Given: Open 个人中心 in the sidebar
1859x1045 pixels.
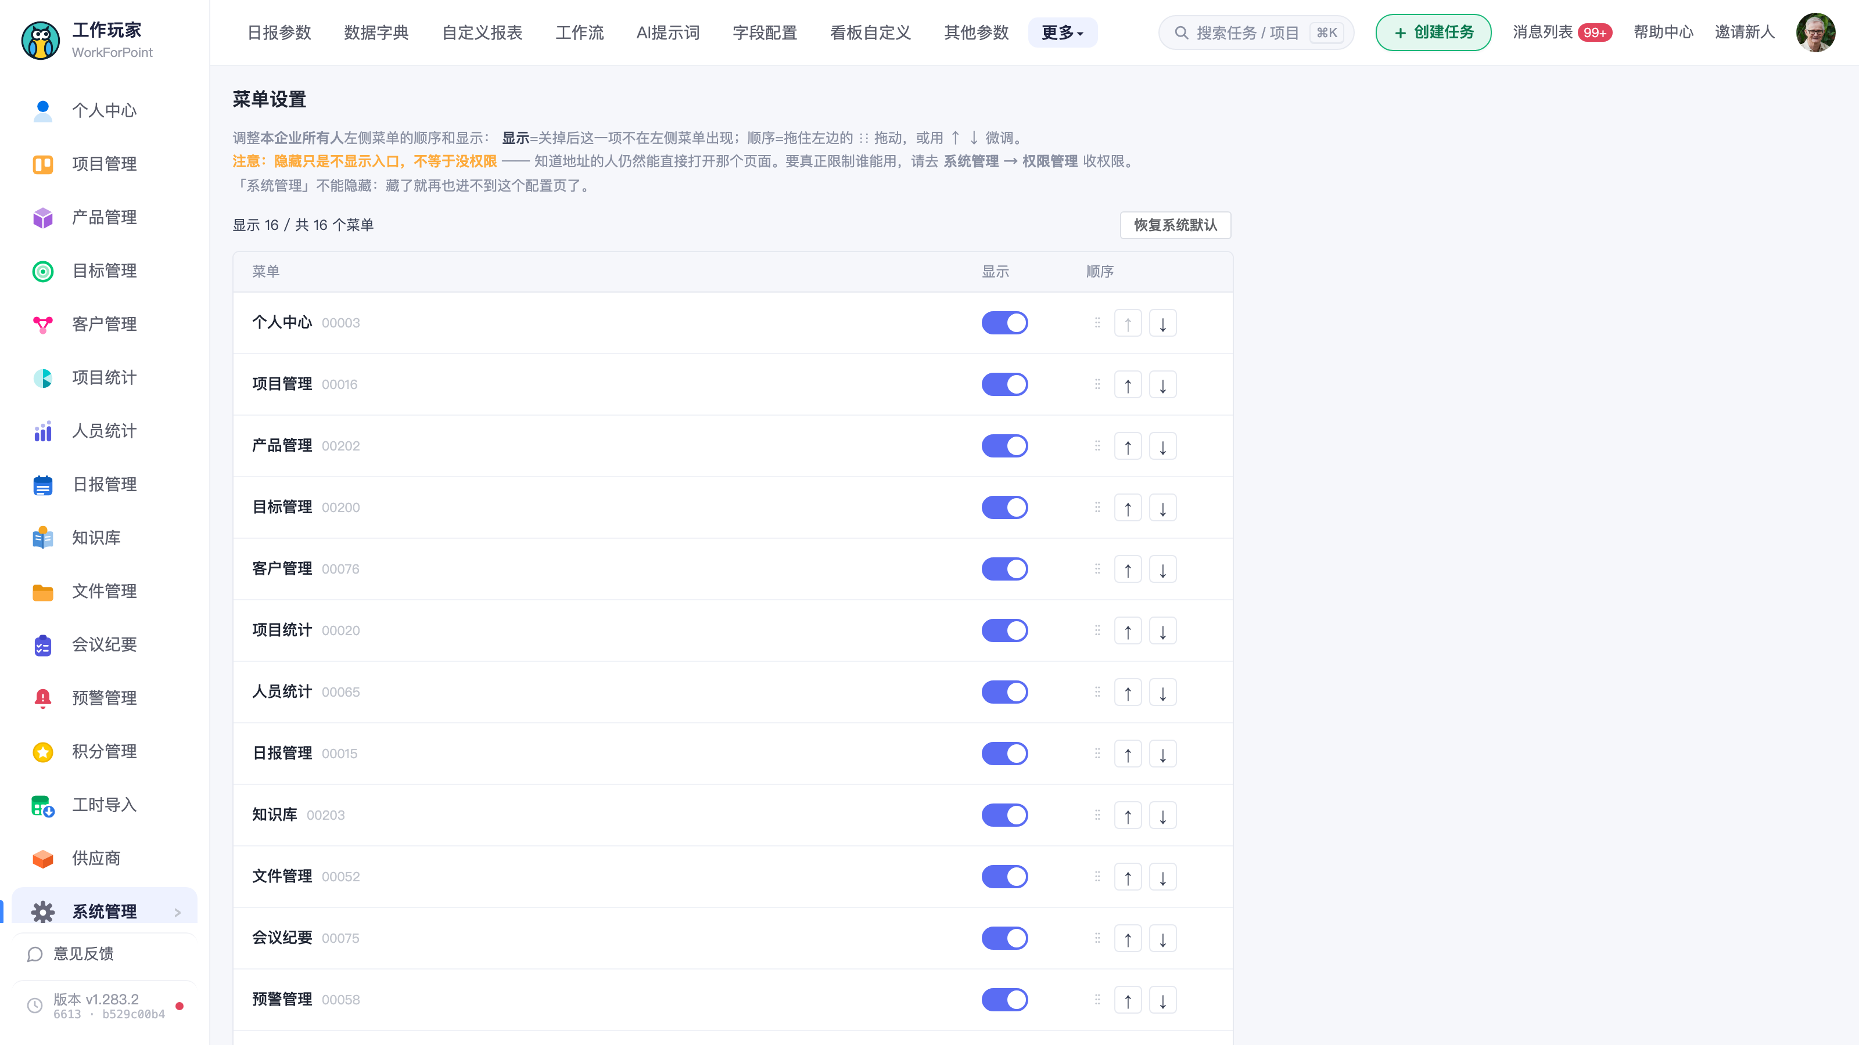Looking at the screenshot, I should (x=104, y=110).
